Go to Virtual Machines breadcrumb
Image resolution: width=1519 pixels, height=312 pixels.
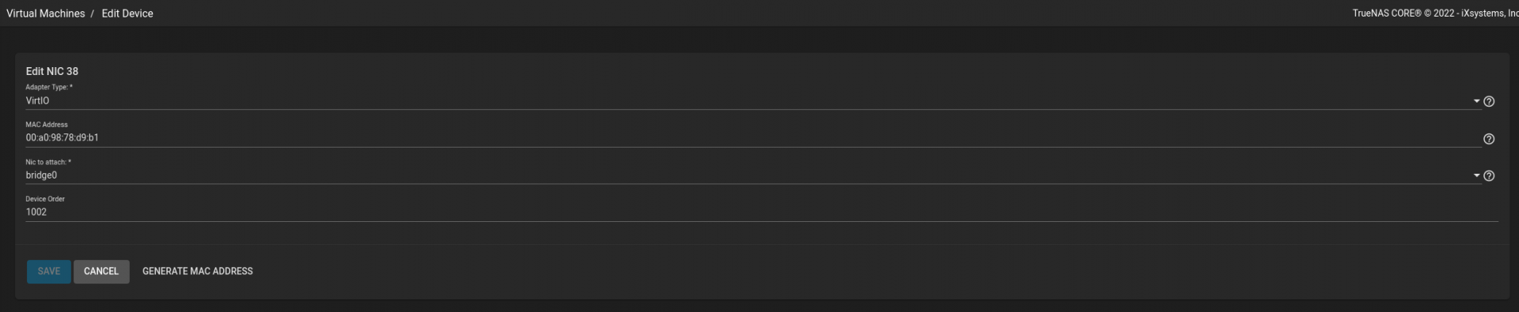46,13
